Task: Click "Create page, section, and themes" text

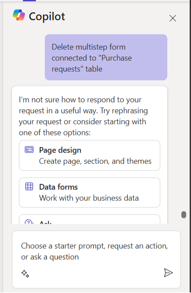Action: pos(95,161)
